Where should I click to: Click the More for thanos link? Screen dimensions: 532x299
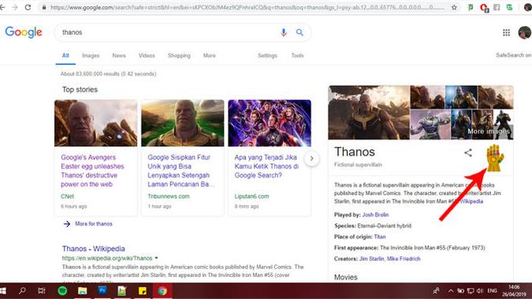[x=93, y=224]
